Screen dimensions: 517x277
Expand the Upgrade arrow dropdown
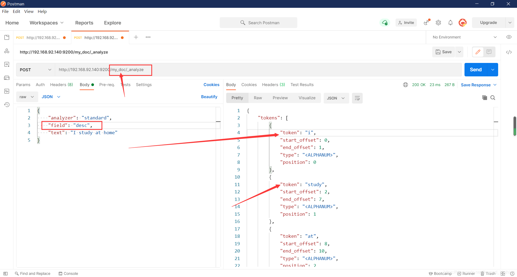coord(510,23)
